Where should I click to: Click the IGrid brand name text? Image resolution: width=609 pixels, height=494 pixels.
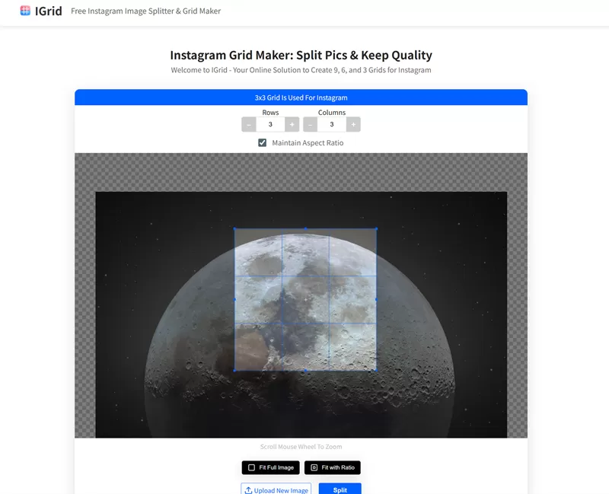(49, 11)
